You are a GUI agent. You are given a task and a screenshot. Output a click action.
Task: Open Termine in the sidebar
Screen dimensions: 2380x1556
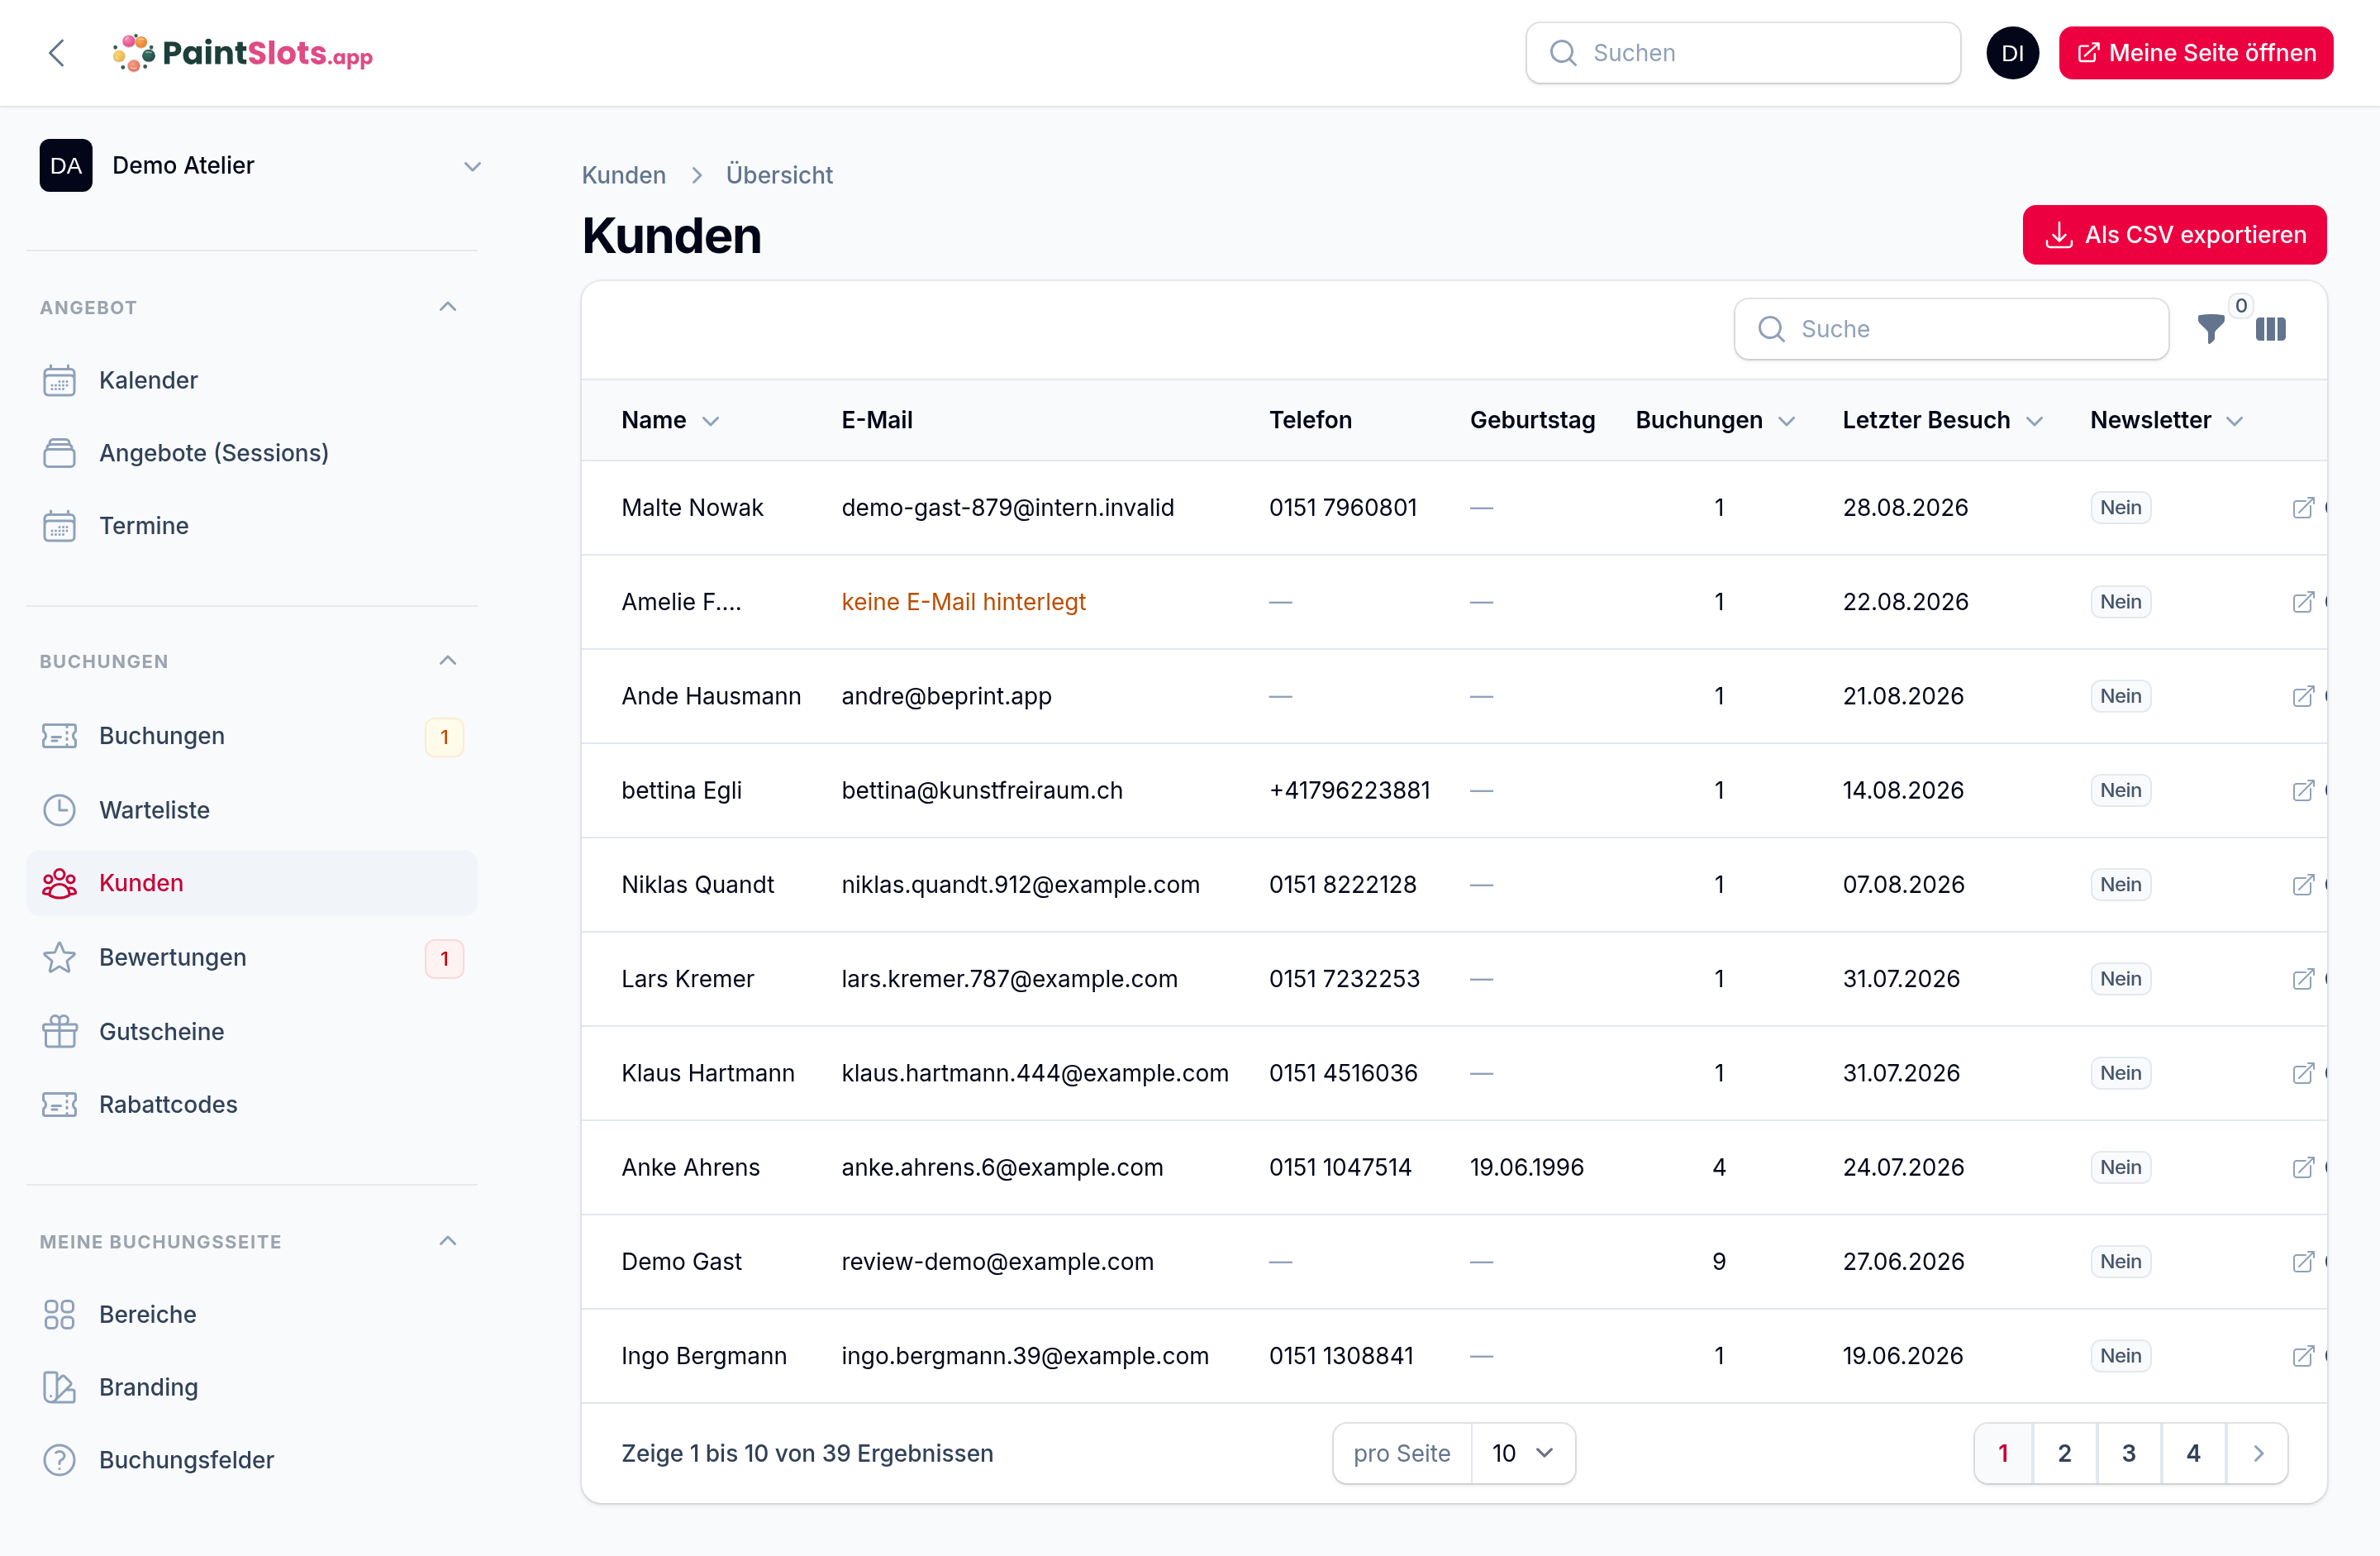(x=252, y=525)
